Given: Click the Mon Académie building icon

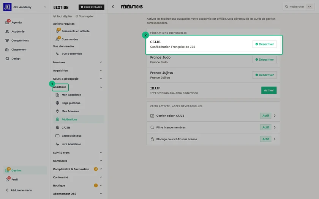Looking at the screenshot, I should [57, 95].
